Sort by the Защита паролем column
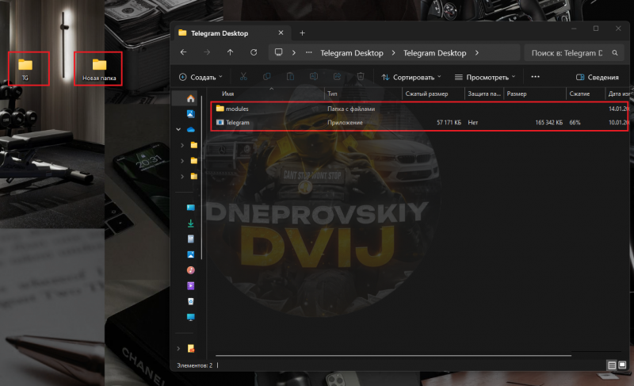The height and width of the screenshot is (386, 634). 484,94
